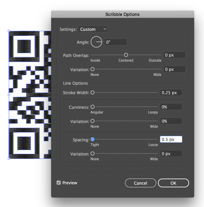Click the Tight label under Spacing
This screenshot has height=207, width=204.
click(x=95, y=145)
